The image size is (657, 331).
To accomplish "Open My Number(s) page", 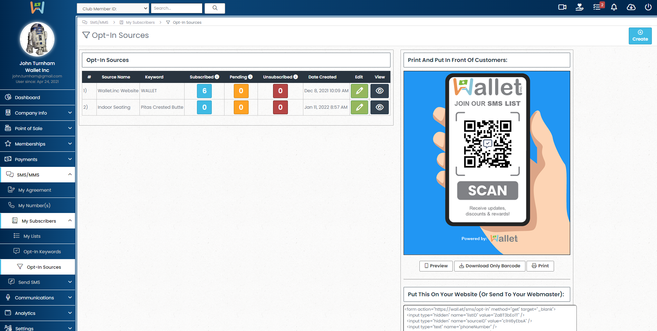I will [x=38, y=205].
